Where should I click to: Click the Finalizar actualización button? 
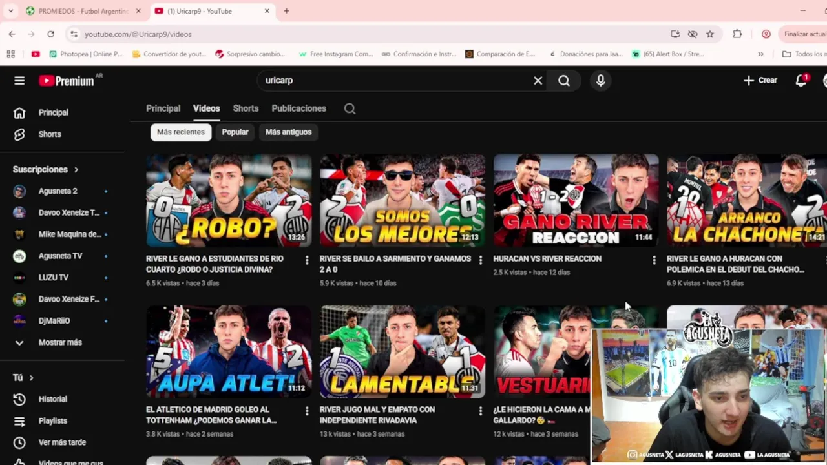coord(803,34)
